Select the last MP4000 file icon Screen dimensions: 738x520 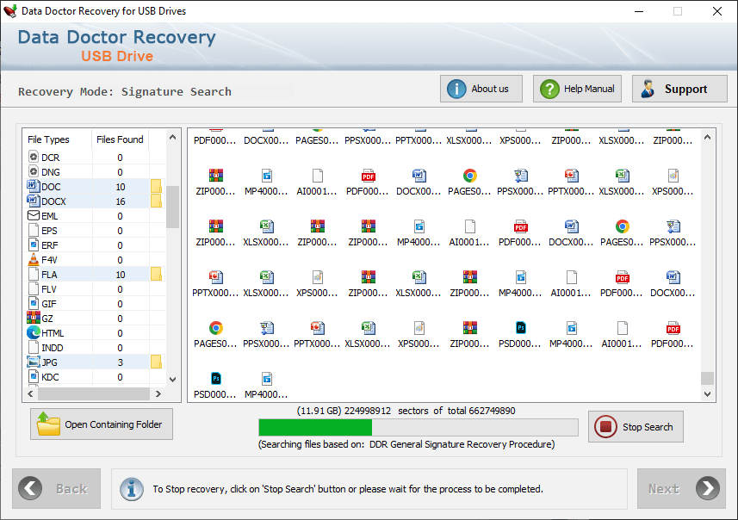pyautogui.click(x=266, y=378)
